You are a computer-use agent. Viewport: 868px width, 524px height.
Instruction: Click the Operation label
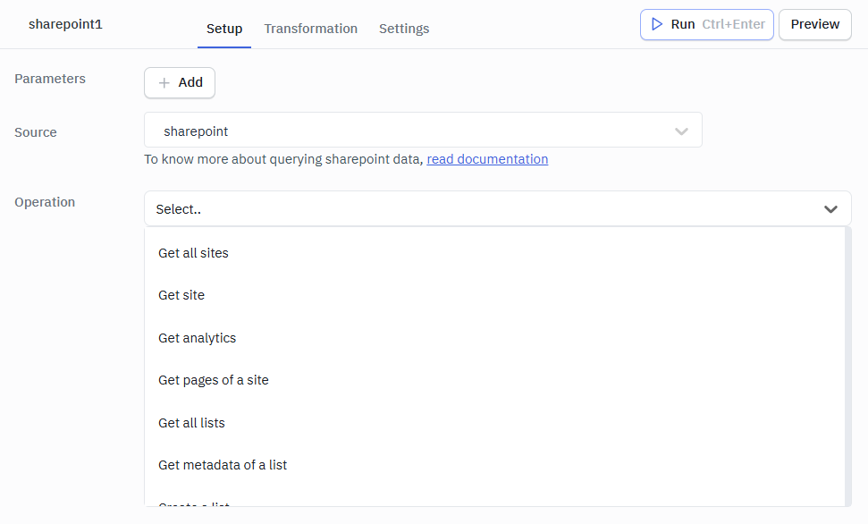click(x=45, y=202)
